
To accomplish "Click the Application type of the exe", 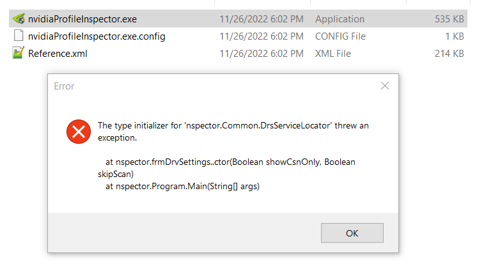I will (x=340, y=19).
